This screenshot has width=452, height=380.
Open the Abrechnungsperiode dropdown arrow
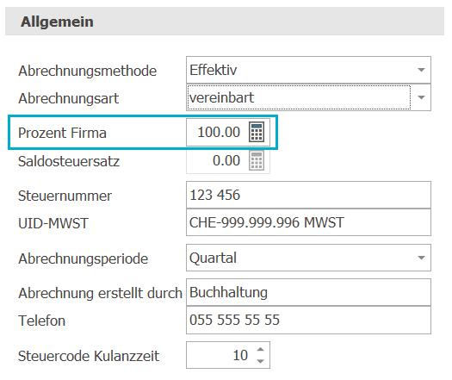point(421,258)
